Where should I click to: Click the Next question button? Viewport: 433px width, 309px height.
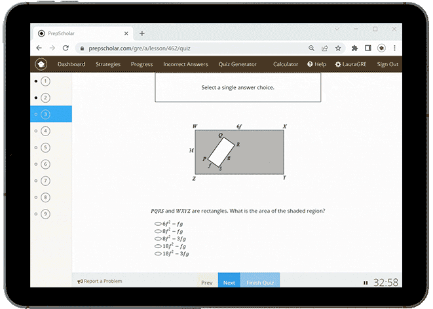click(229, 282)
